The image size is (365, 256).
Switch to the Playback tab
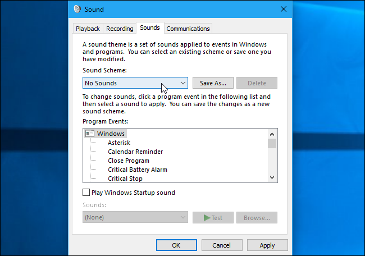[88, 29]
